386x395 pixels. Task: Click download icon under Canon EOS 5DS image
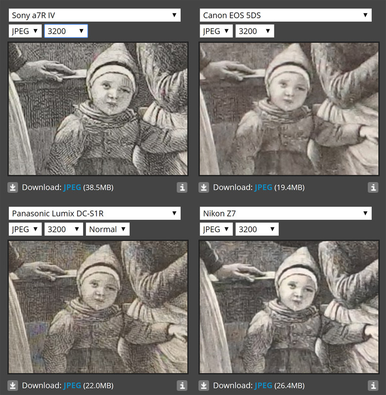[204, 188]
